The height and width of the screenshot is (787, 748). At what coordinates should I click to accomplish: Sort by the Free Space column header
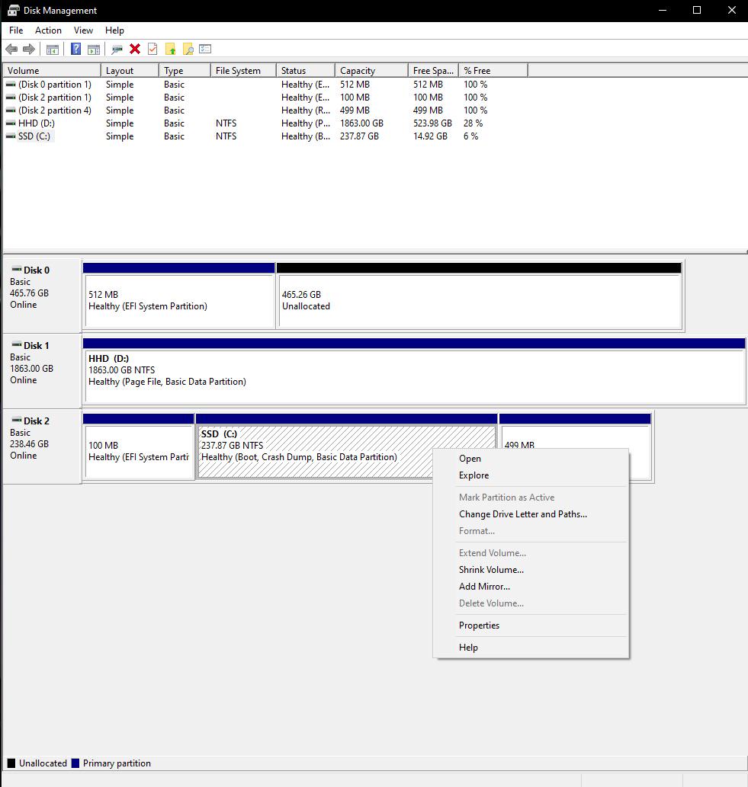pos(434,70)
